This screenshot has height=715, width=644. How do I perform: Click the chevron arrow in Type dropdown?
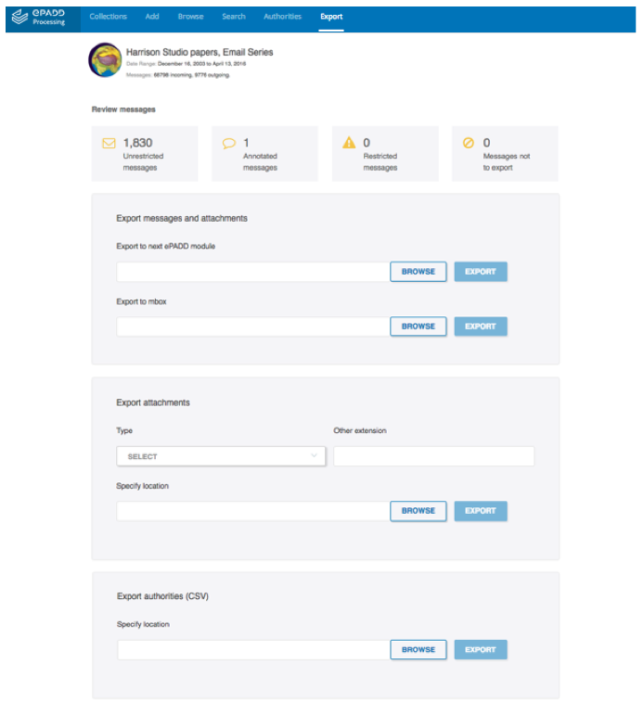pos(314,455)
